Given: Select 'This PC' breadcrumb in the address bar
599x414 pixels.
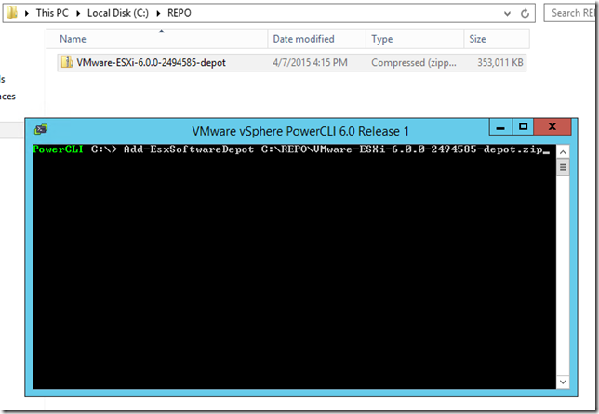Looking at the screenshot, I should [x=52, y=13].
